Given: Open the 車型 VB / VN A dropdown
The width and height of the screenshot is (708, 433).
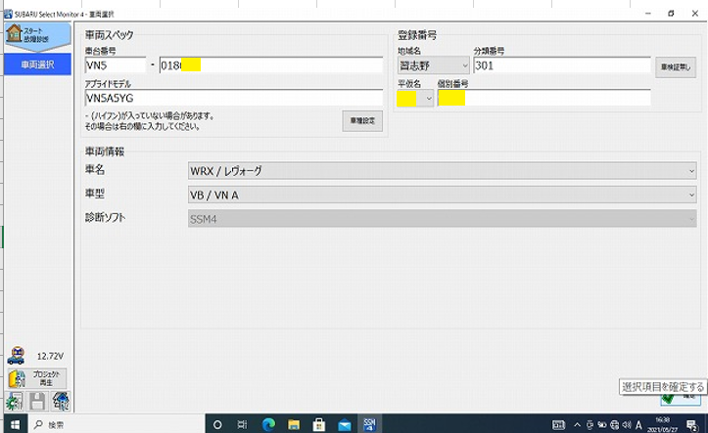Looking at the screenshot, I should coord(442,195).
